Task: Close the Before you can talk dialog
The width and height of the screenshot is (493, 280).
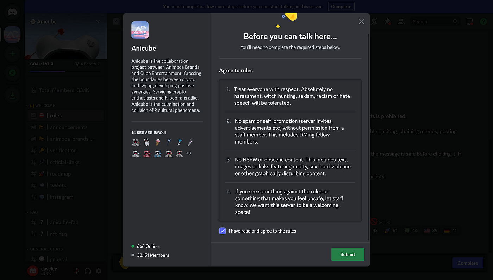Action: point(361,21)
